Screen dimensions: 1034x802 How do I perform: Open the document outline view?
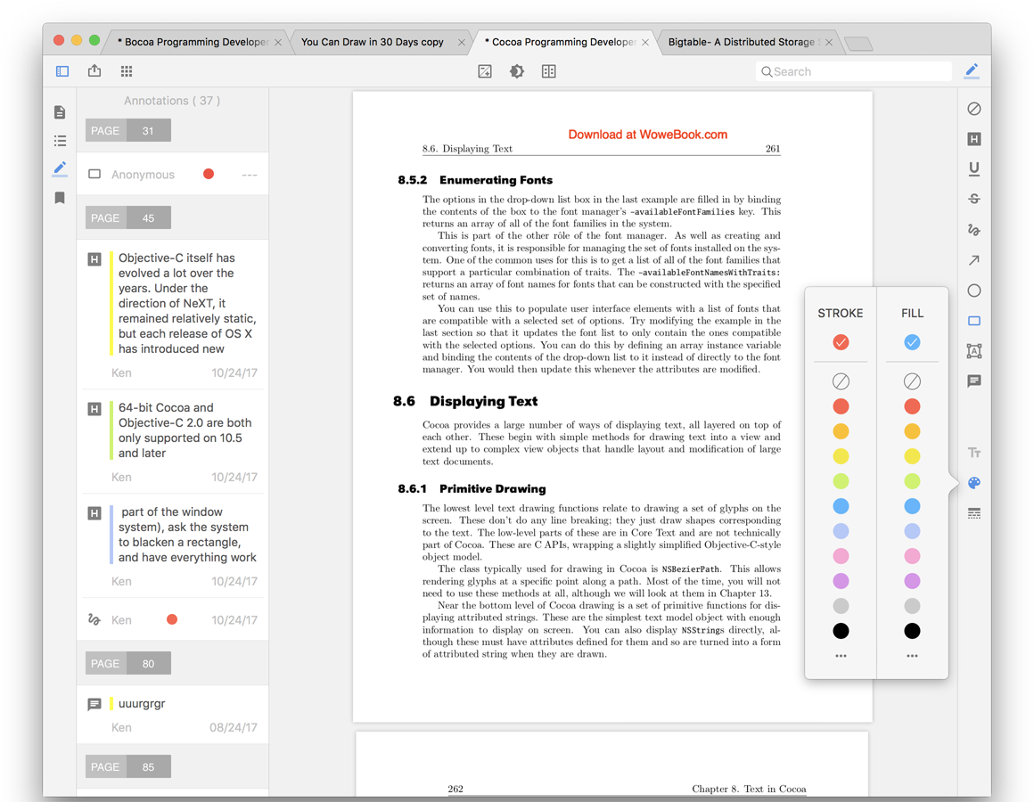click(x=60, y=140)
